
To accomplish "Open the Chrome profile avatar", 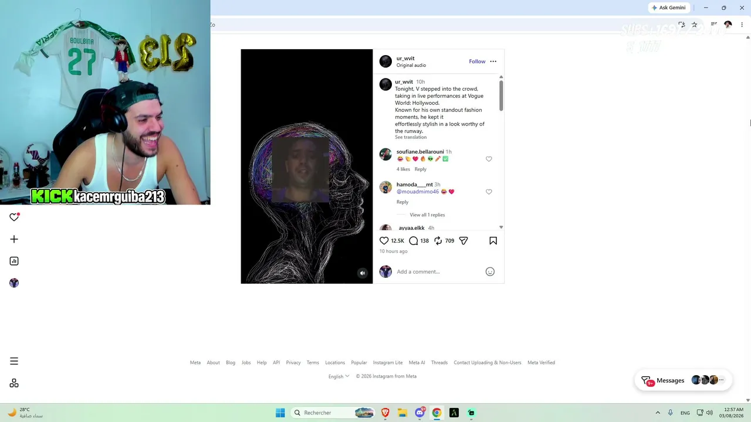I will pyautogui.click(x=728, y=25).
